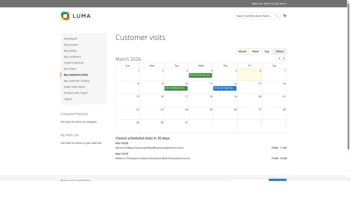Go to previous month arrow
Screen dimensions: 350x197
point(279,59)
